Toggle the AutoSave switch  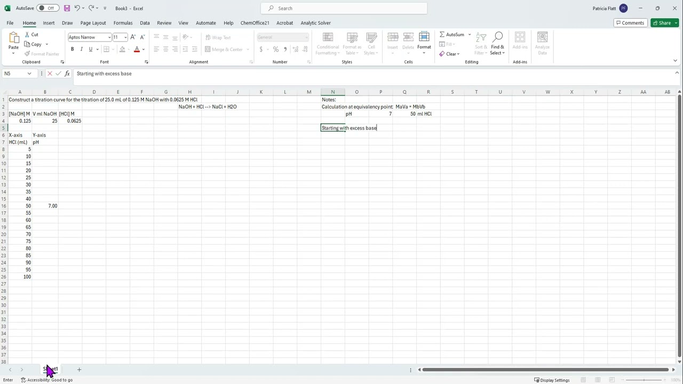click(47, 8)
